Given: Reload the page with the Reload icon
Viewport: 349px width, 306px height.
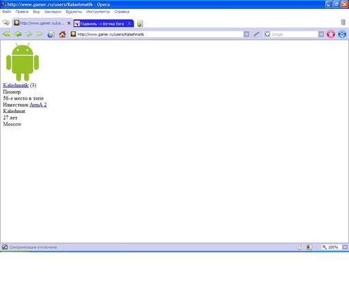Looking at the screenshot, I should tap(51, 34).
